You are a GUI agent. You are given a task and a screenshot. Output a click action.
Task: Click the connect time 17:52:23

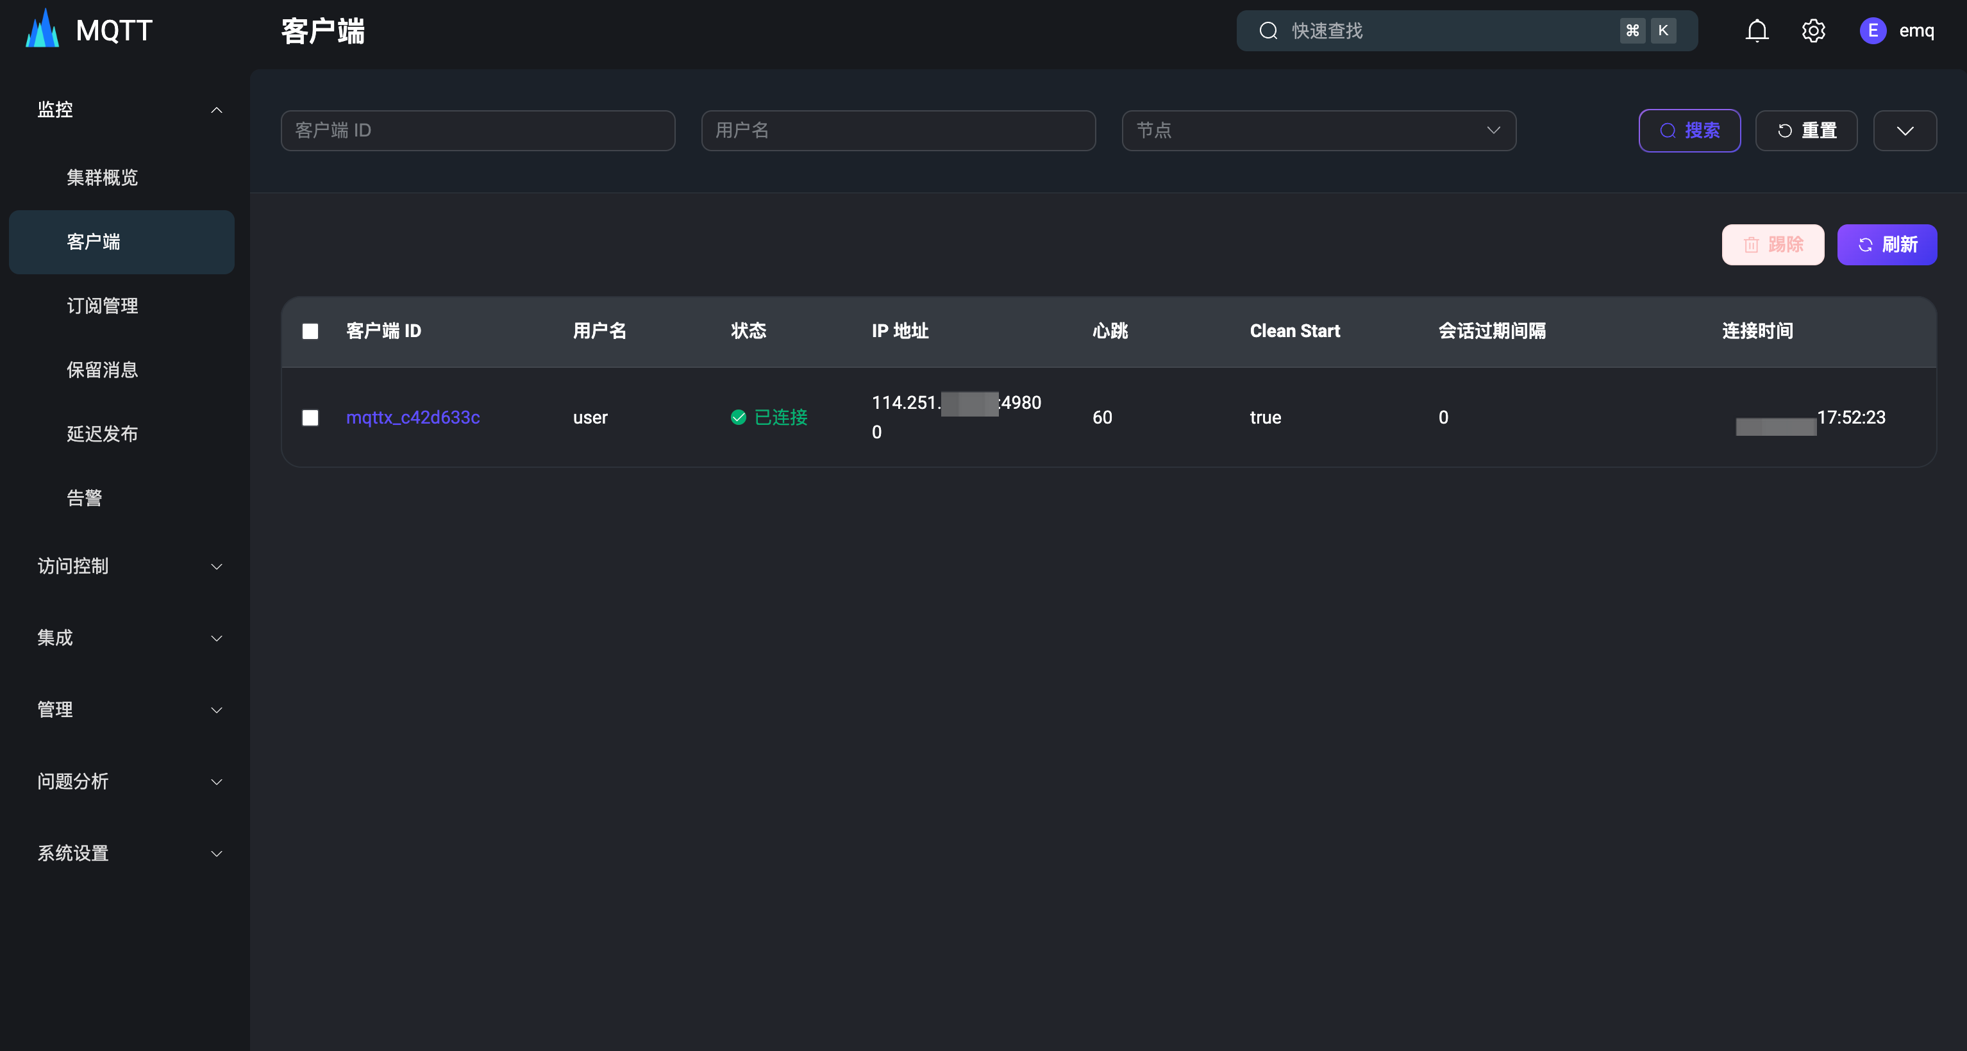pyautogui.click(x=1851, y=417)
